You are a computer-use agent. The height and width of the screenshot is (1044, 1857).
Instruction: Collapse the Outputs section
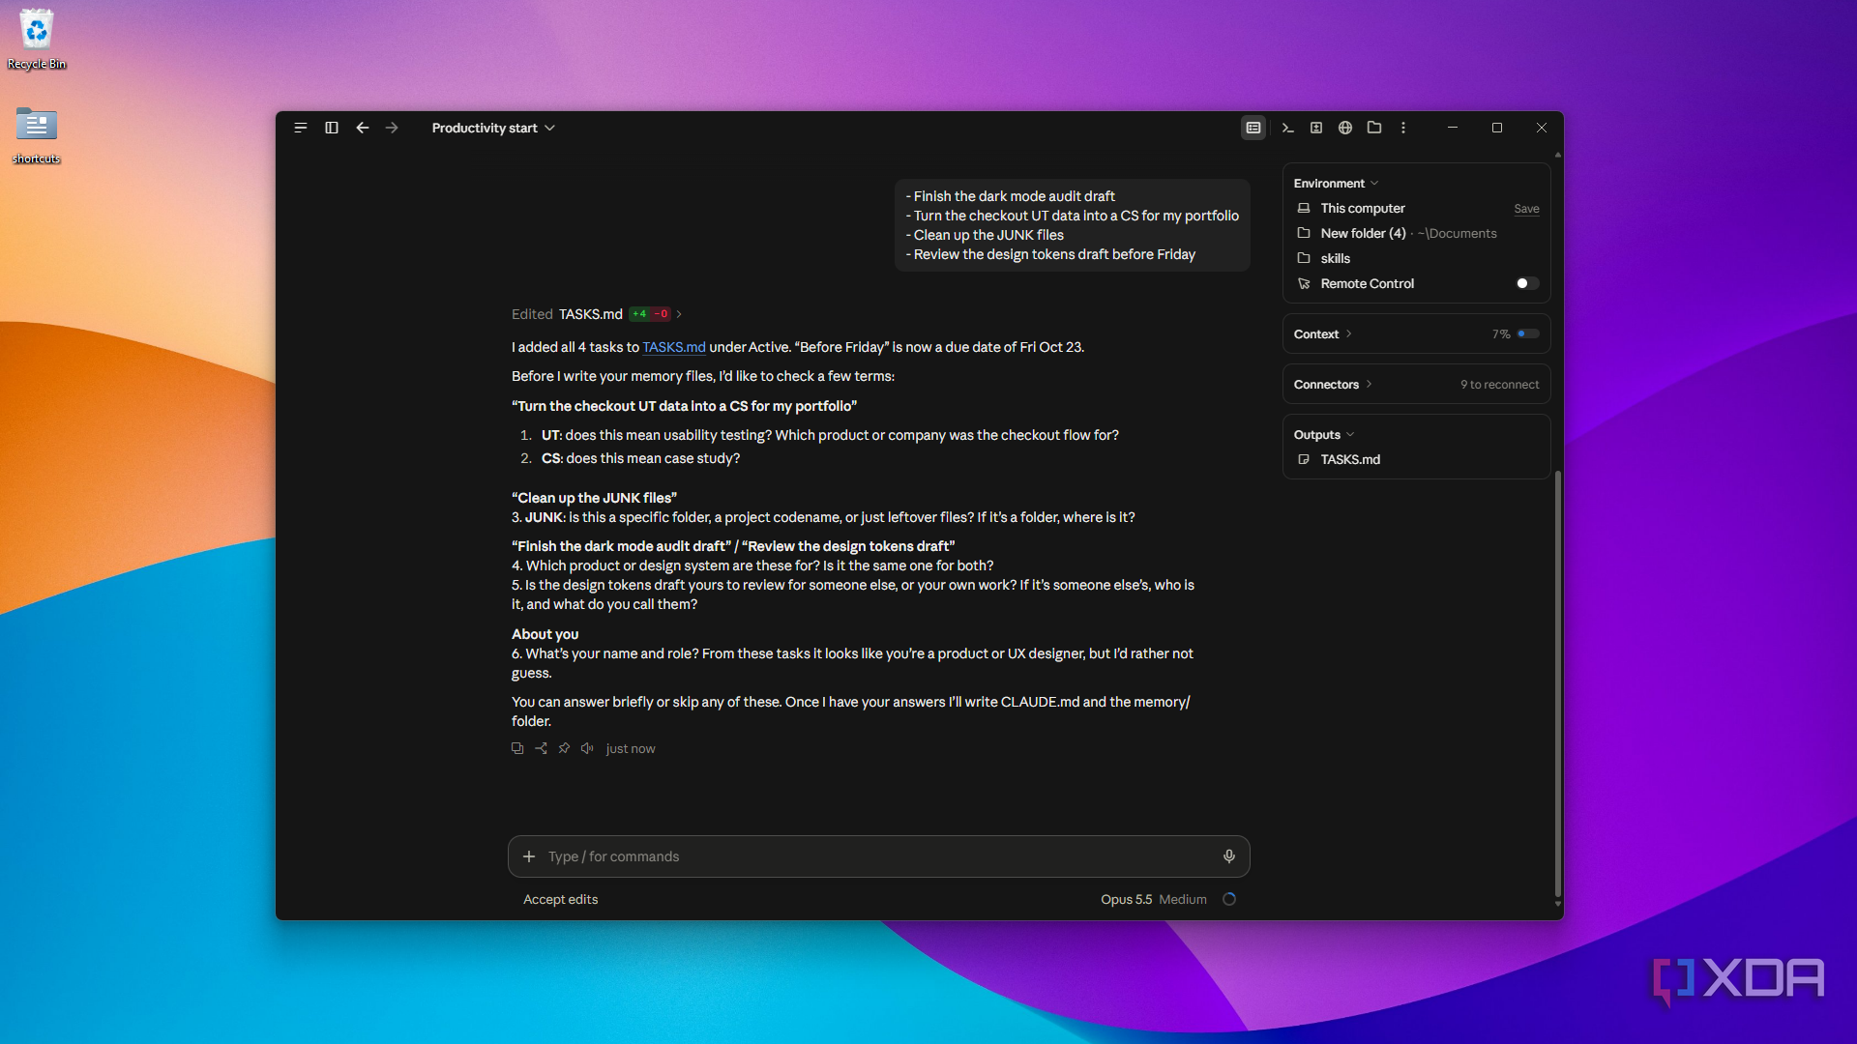coord(1324,435)
